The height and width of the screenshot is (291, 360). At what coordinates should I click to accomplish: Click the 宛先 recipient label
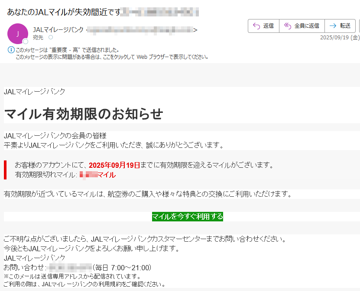39,38
